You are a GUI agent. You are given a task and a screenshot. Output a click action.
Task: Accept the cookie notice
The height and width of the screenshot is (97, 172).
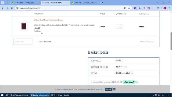109,89
